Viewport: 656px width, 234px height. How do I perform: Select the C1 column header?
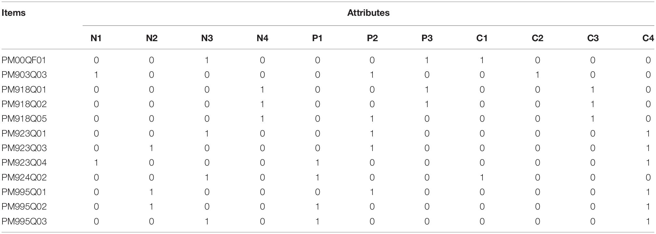coord(482,38)
